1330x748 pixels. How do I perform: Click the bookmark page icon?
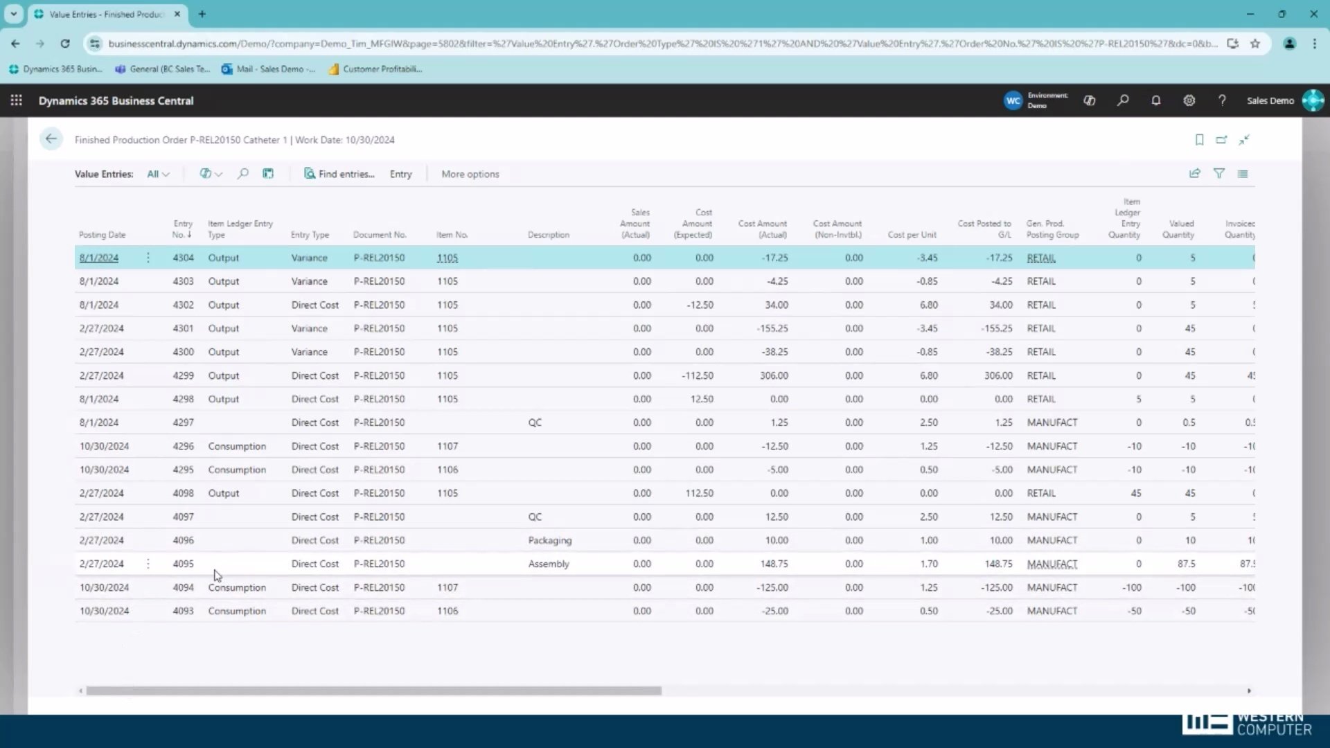(1200, 139)
